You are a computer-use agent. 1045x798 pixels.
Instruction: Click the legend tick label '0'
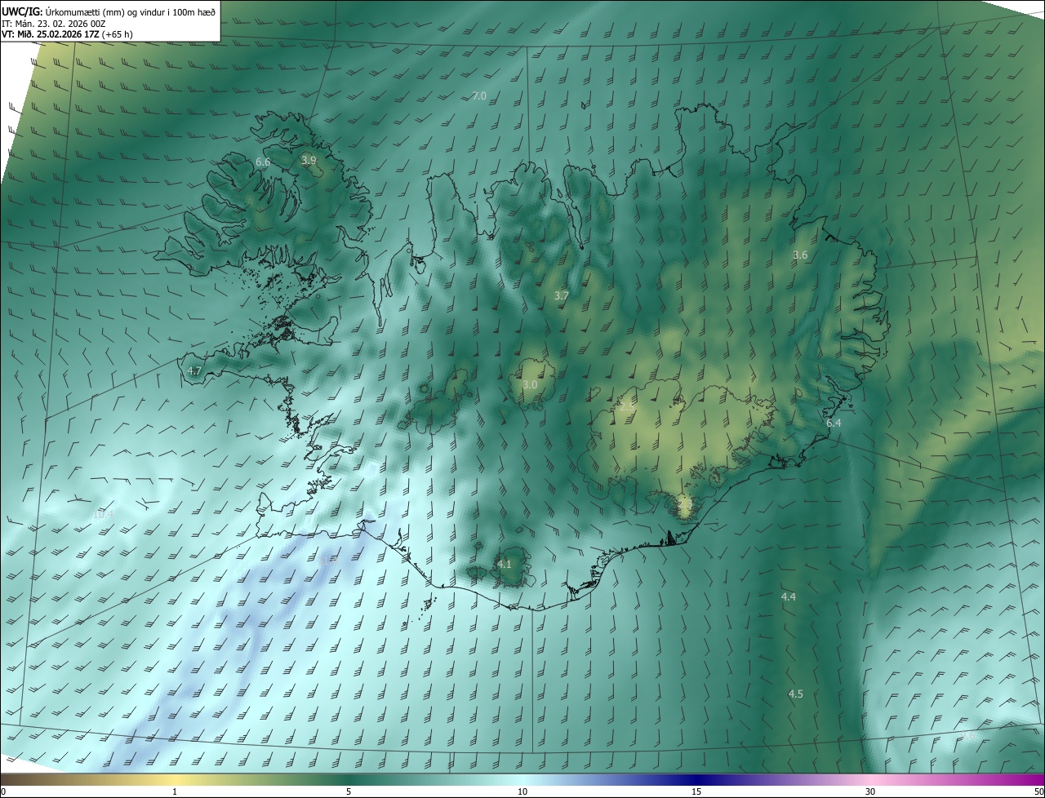coord(2,791)
